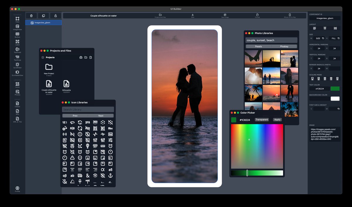Open iPhone 14 Pro Max device selector
The width and height of the screenshot is (352, 207).
pyautogui.click(x=290, y=16)
